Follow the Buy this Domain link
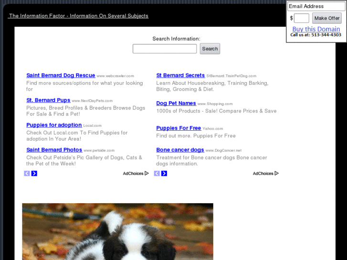Image resolution: width=347 pixels, height=260 pixels. [316, 29]
